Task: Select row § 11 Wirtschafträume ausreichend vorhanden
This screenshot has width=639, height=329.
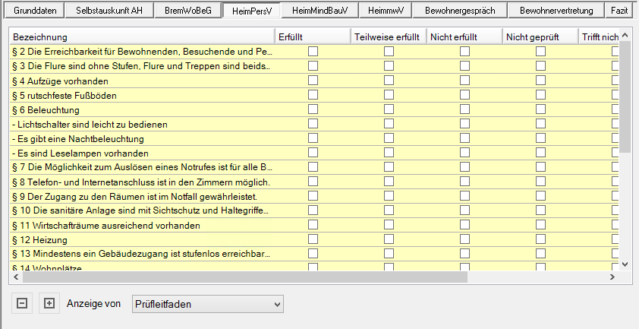Action: pyautogui.click(x=141, y=225)
